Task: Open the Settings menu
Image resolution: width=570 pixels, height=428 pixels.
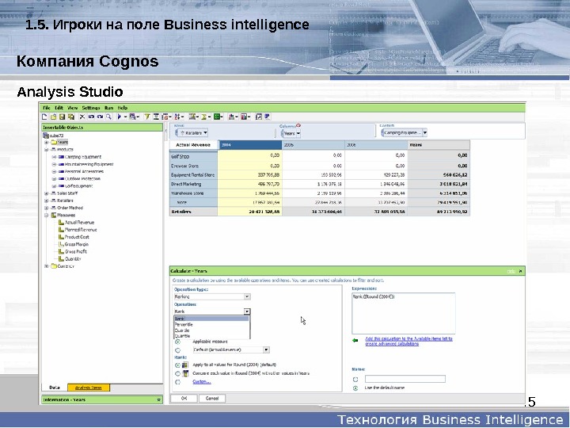Action: point(91,108)
